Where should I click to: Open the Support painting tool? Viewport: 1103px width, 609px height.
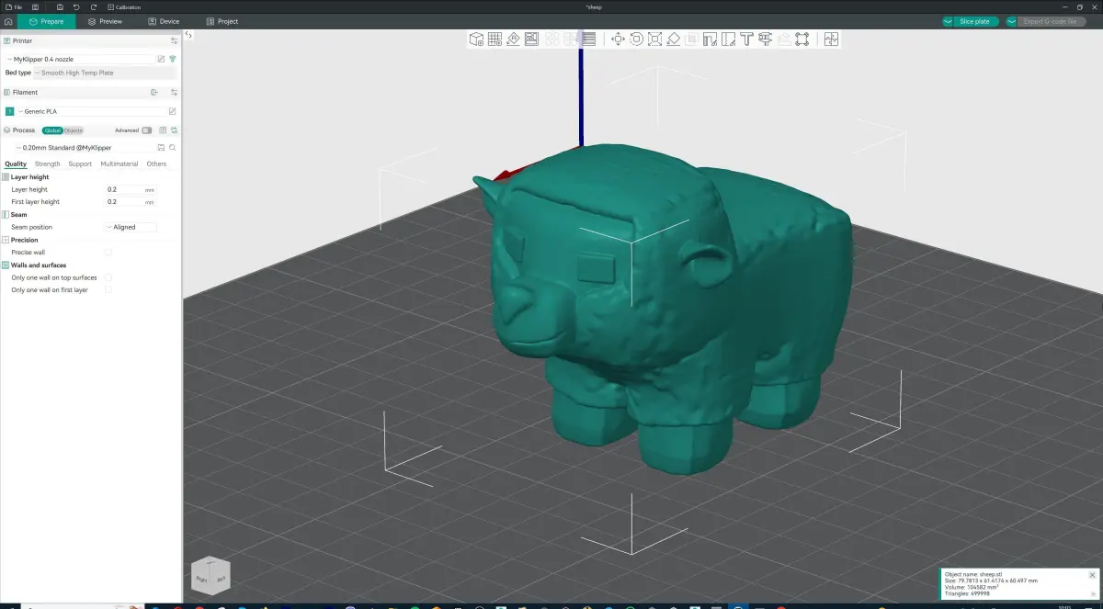pyautogui.click(x=710, y=39)
